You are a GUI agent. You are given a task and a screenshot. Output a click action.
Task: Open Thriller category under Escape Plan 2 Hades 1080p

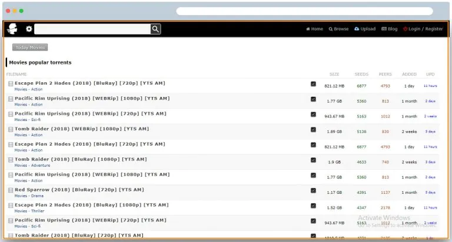click(x=38, y=211)
